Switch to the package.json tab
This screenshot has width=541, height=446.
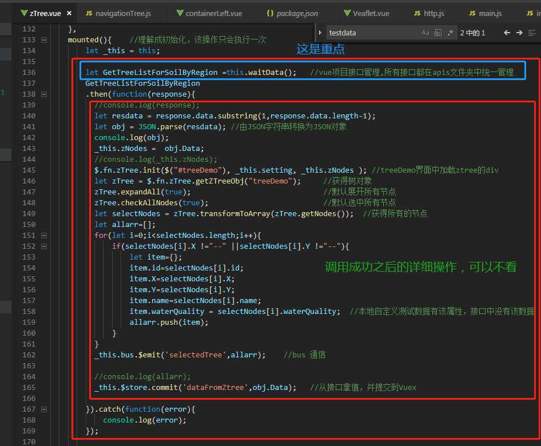[x=292, y=14]
